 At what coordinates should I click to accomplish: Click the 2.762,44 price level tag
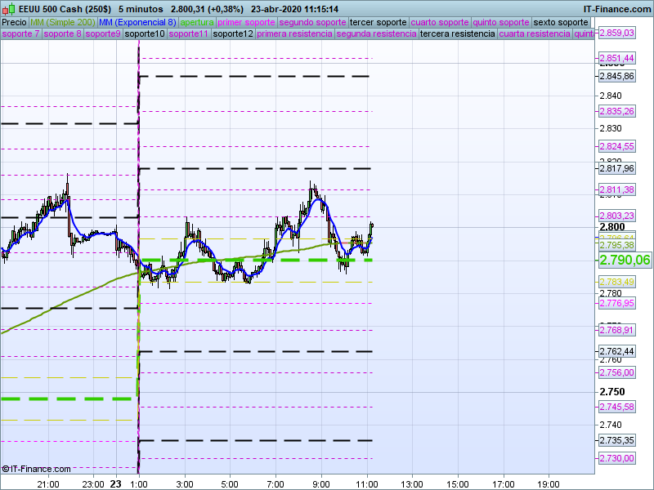(x=616, y=351)
